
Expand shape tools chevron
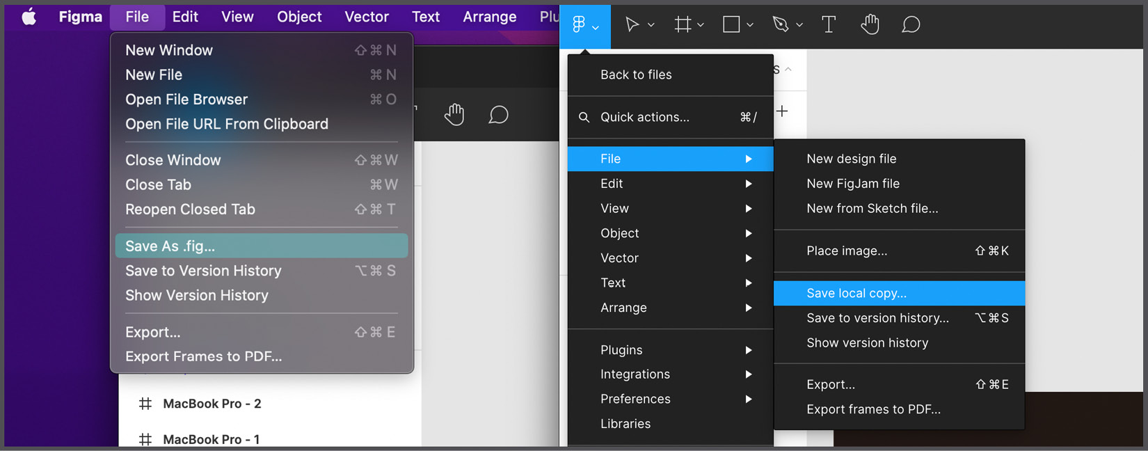(750, 25)
